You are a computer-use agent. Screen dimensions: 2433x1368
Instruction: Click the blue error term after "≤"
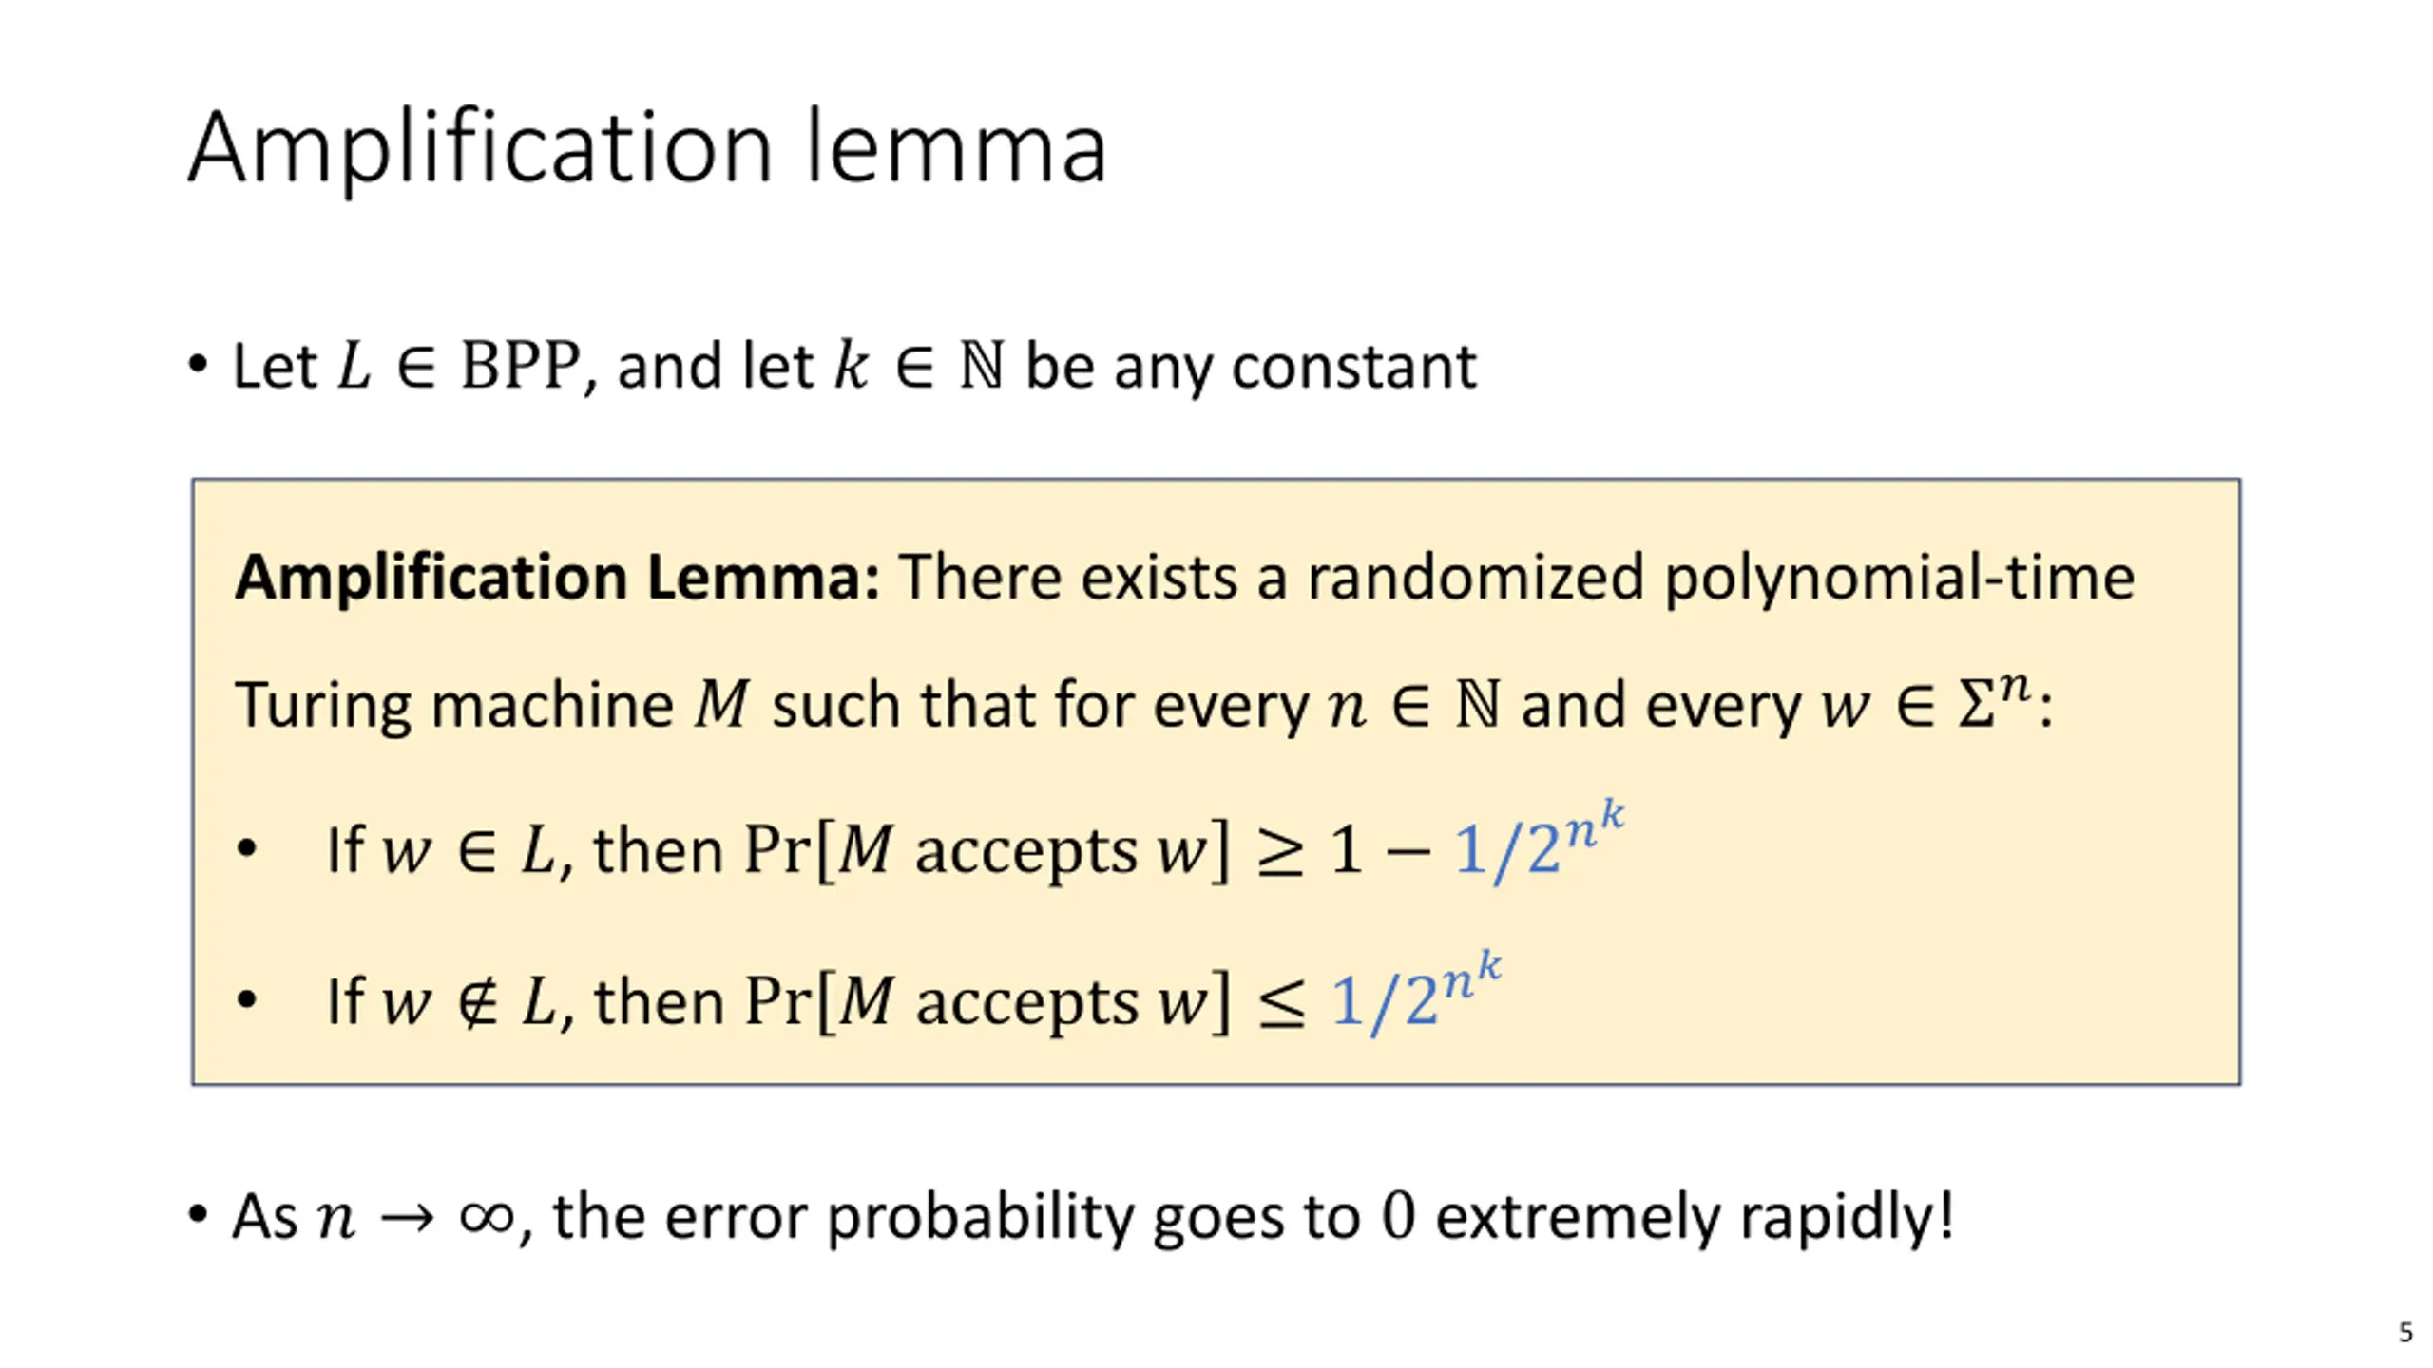point(1416,994)
